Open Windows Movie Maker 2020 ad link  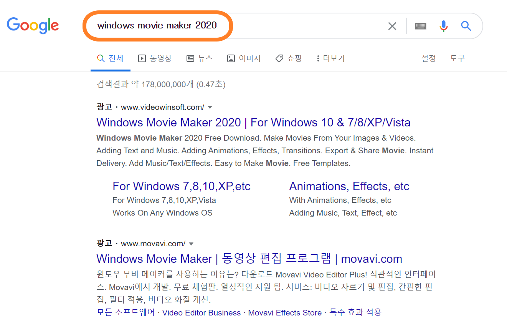(253, 123)
